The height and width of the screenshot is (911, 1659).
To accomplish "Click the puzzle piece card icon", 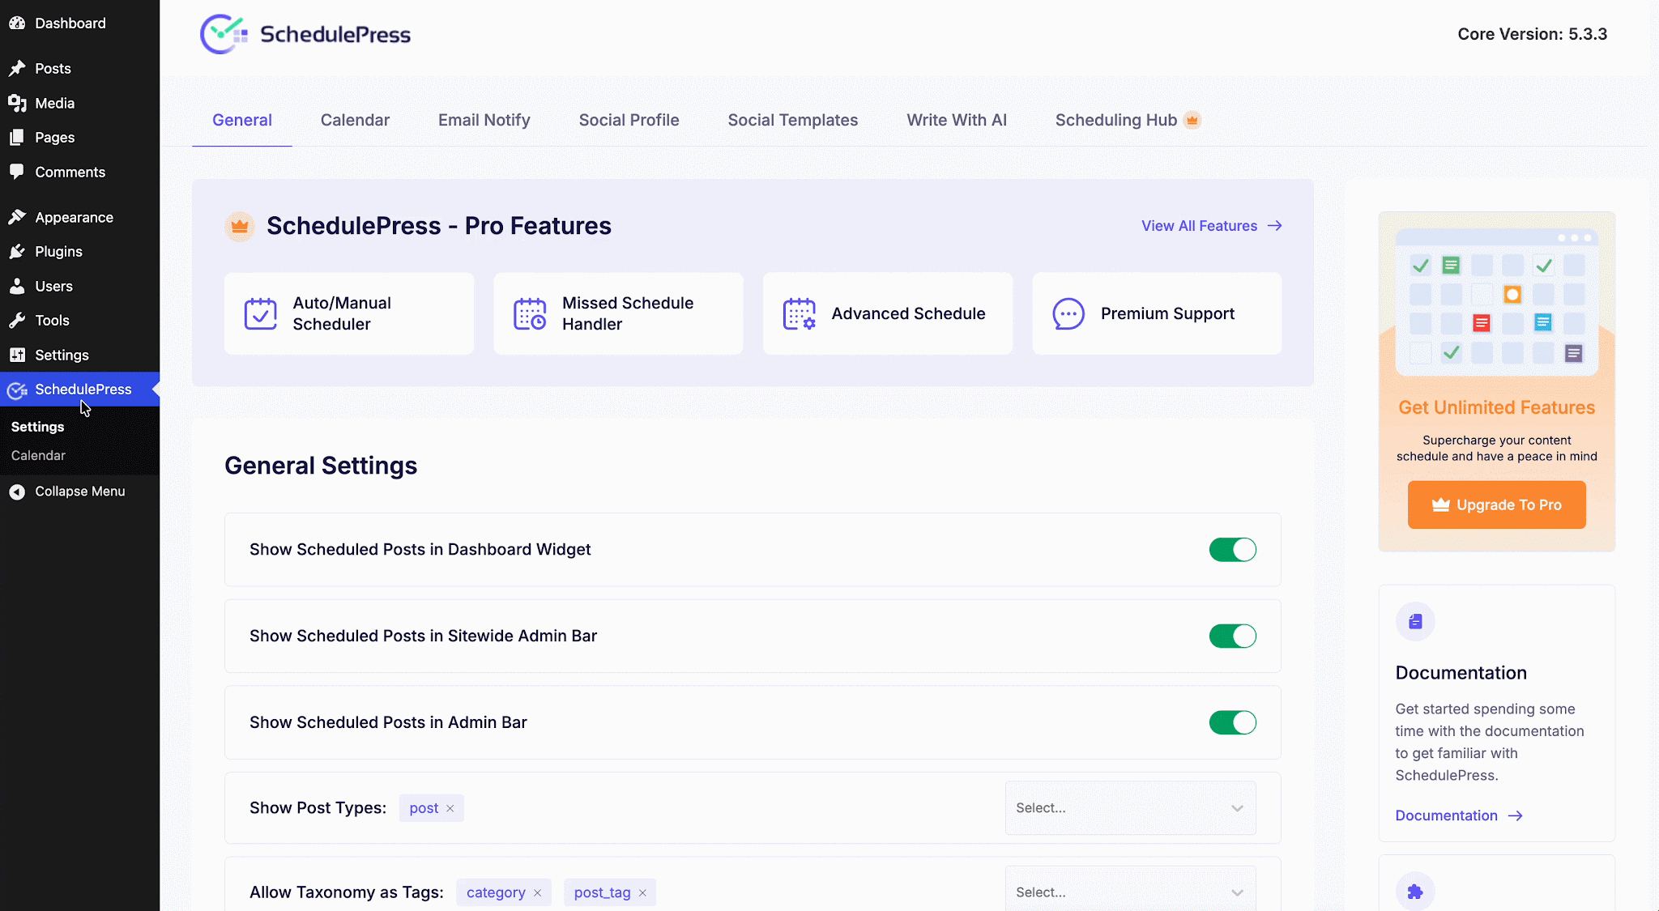I will pyautogui.click(x=1415, y=892).
